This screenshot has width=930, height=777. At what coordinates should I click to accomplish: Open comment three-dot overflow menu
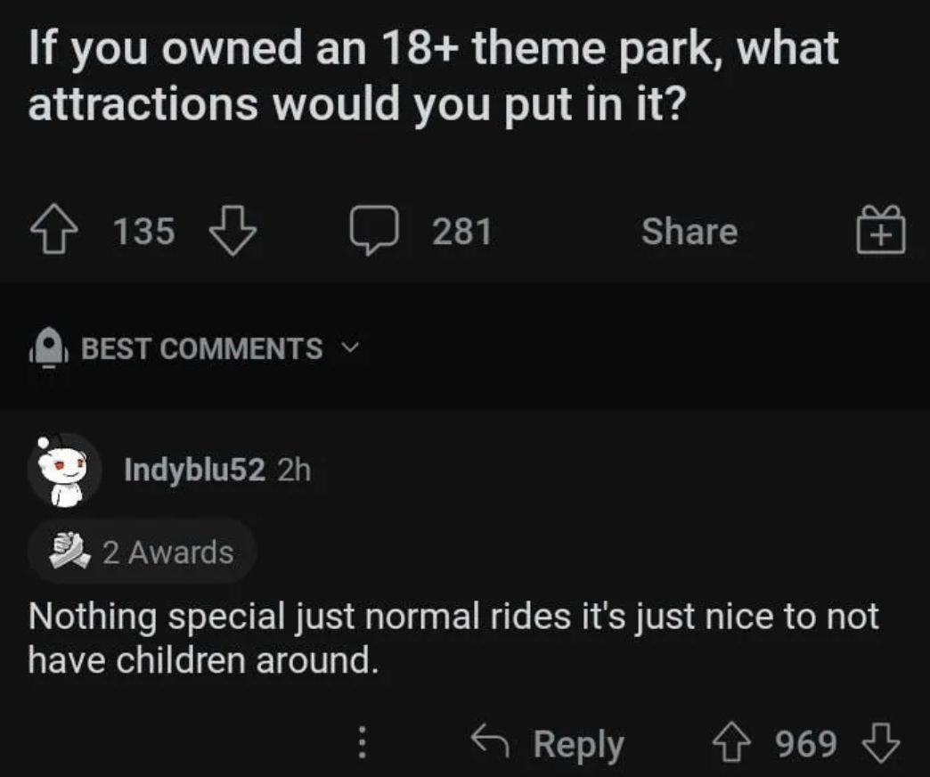[x=362, y=742]
